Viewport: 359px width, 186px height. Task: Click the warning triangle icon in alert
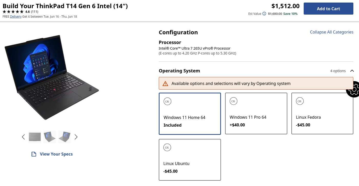pyautogui.click(x=165, y=83)
